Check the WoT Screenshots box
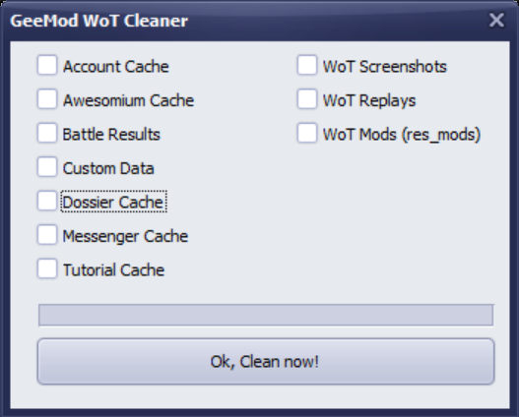This screenshot has height=417, width=519. pyautogui.click(x=307, y=65)
